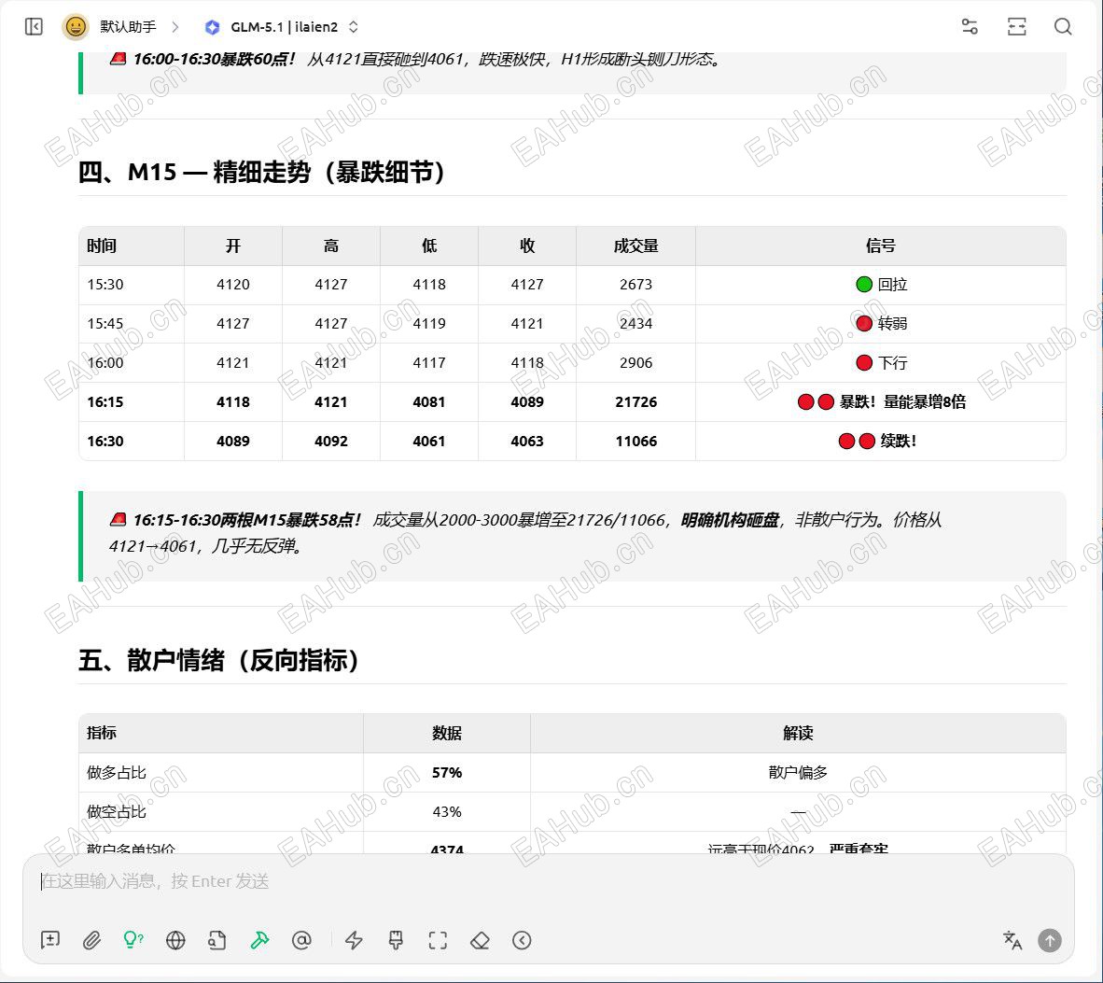Select volume value 11066
Image resolution: width=1103 pixels, height=983 pixels.
tap(635, 442)
